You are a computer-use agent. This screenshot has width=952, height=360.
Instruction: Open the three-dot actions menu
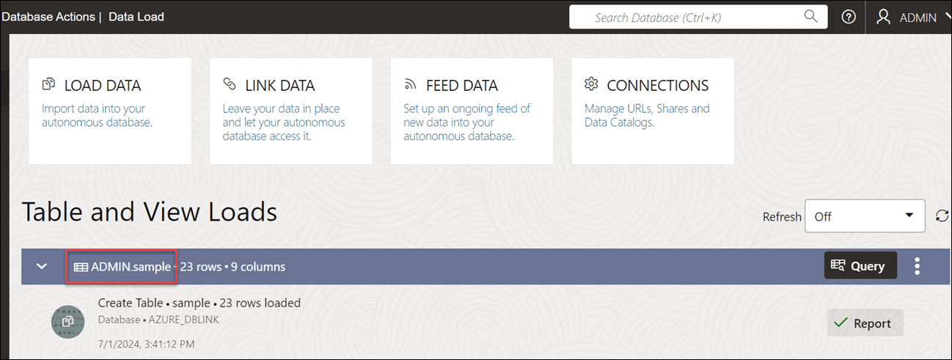tap(917, 266)
